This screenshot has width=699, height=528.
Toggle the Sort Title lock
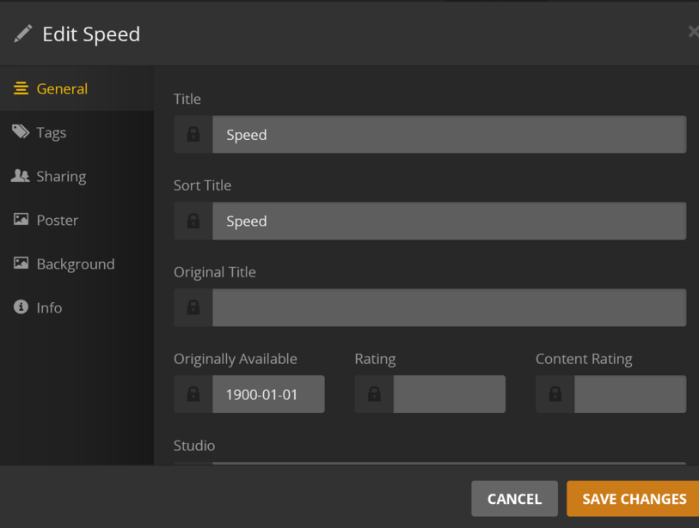click(193, 222)
